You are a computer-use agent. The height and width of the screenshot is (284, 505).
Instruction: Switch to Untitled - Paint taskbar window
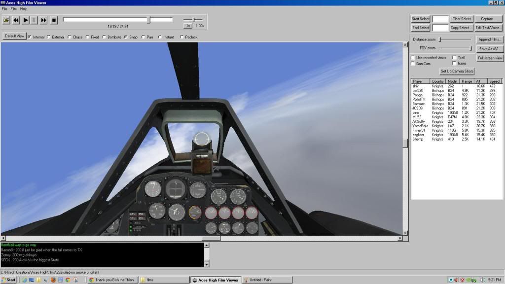(x=267, y=280)
